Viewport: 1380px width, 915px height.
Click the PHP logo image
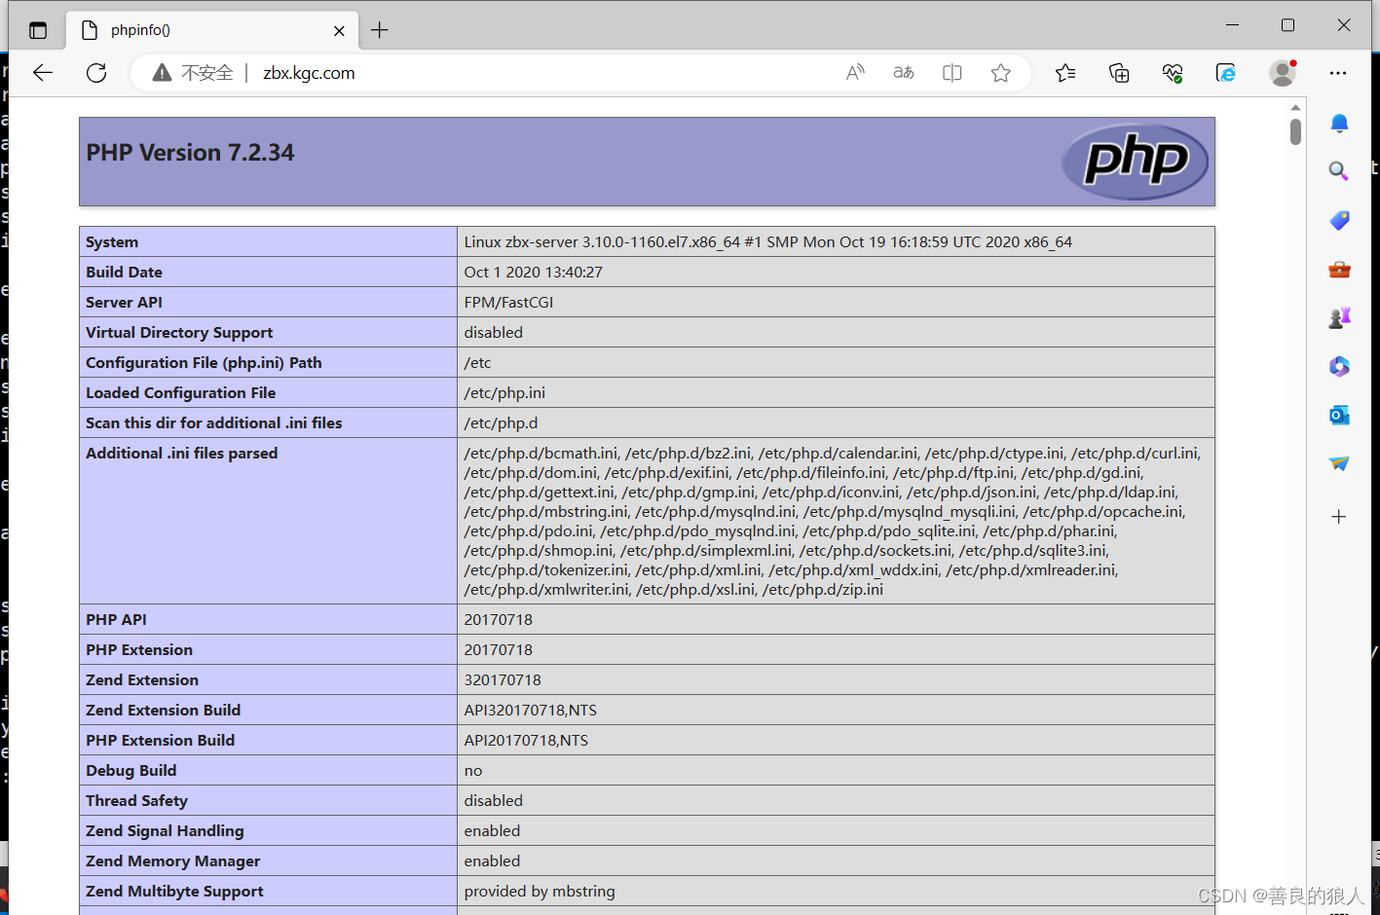[1135, 162]
